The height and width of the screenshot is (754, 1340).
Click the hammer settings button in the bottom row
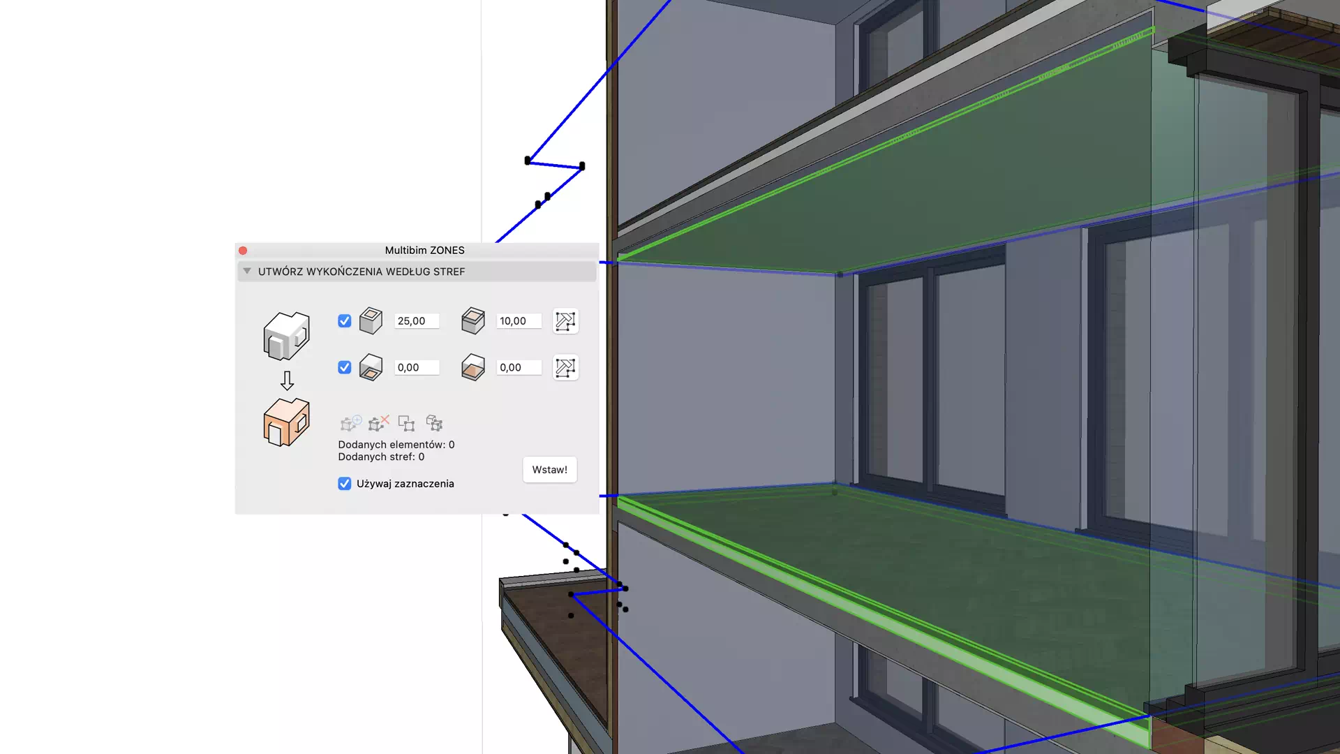(565, 367)
